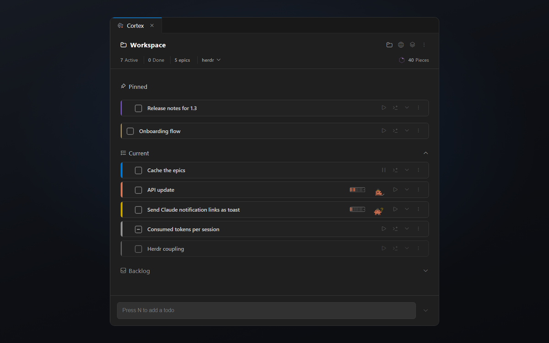Screen dimensions: 549x343
Task: Click the 40 Pieces counter
Action: point(418,60)
